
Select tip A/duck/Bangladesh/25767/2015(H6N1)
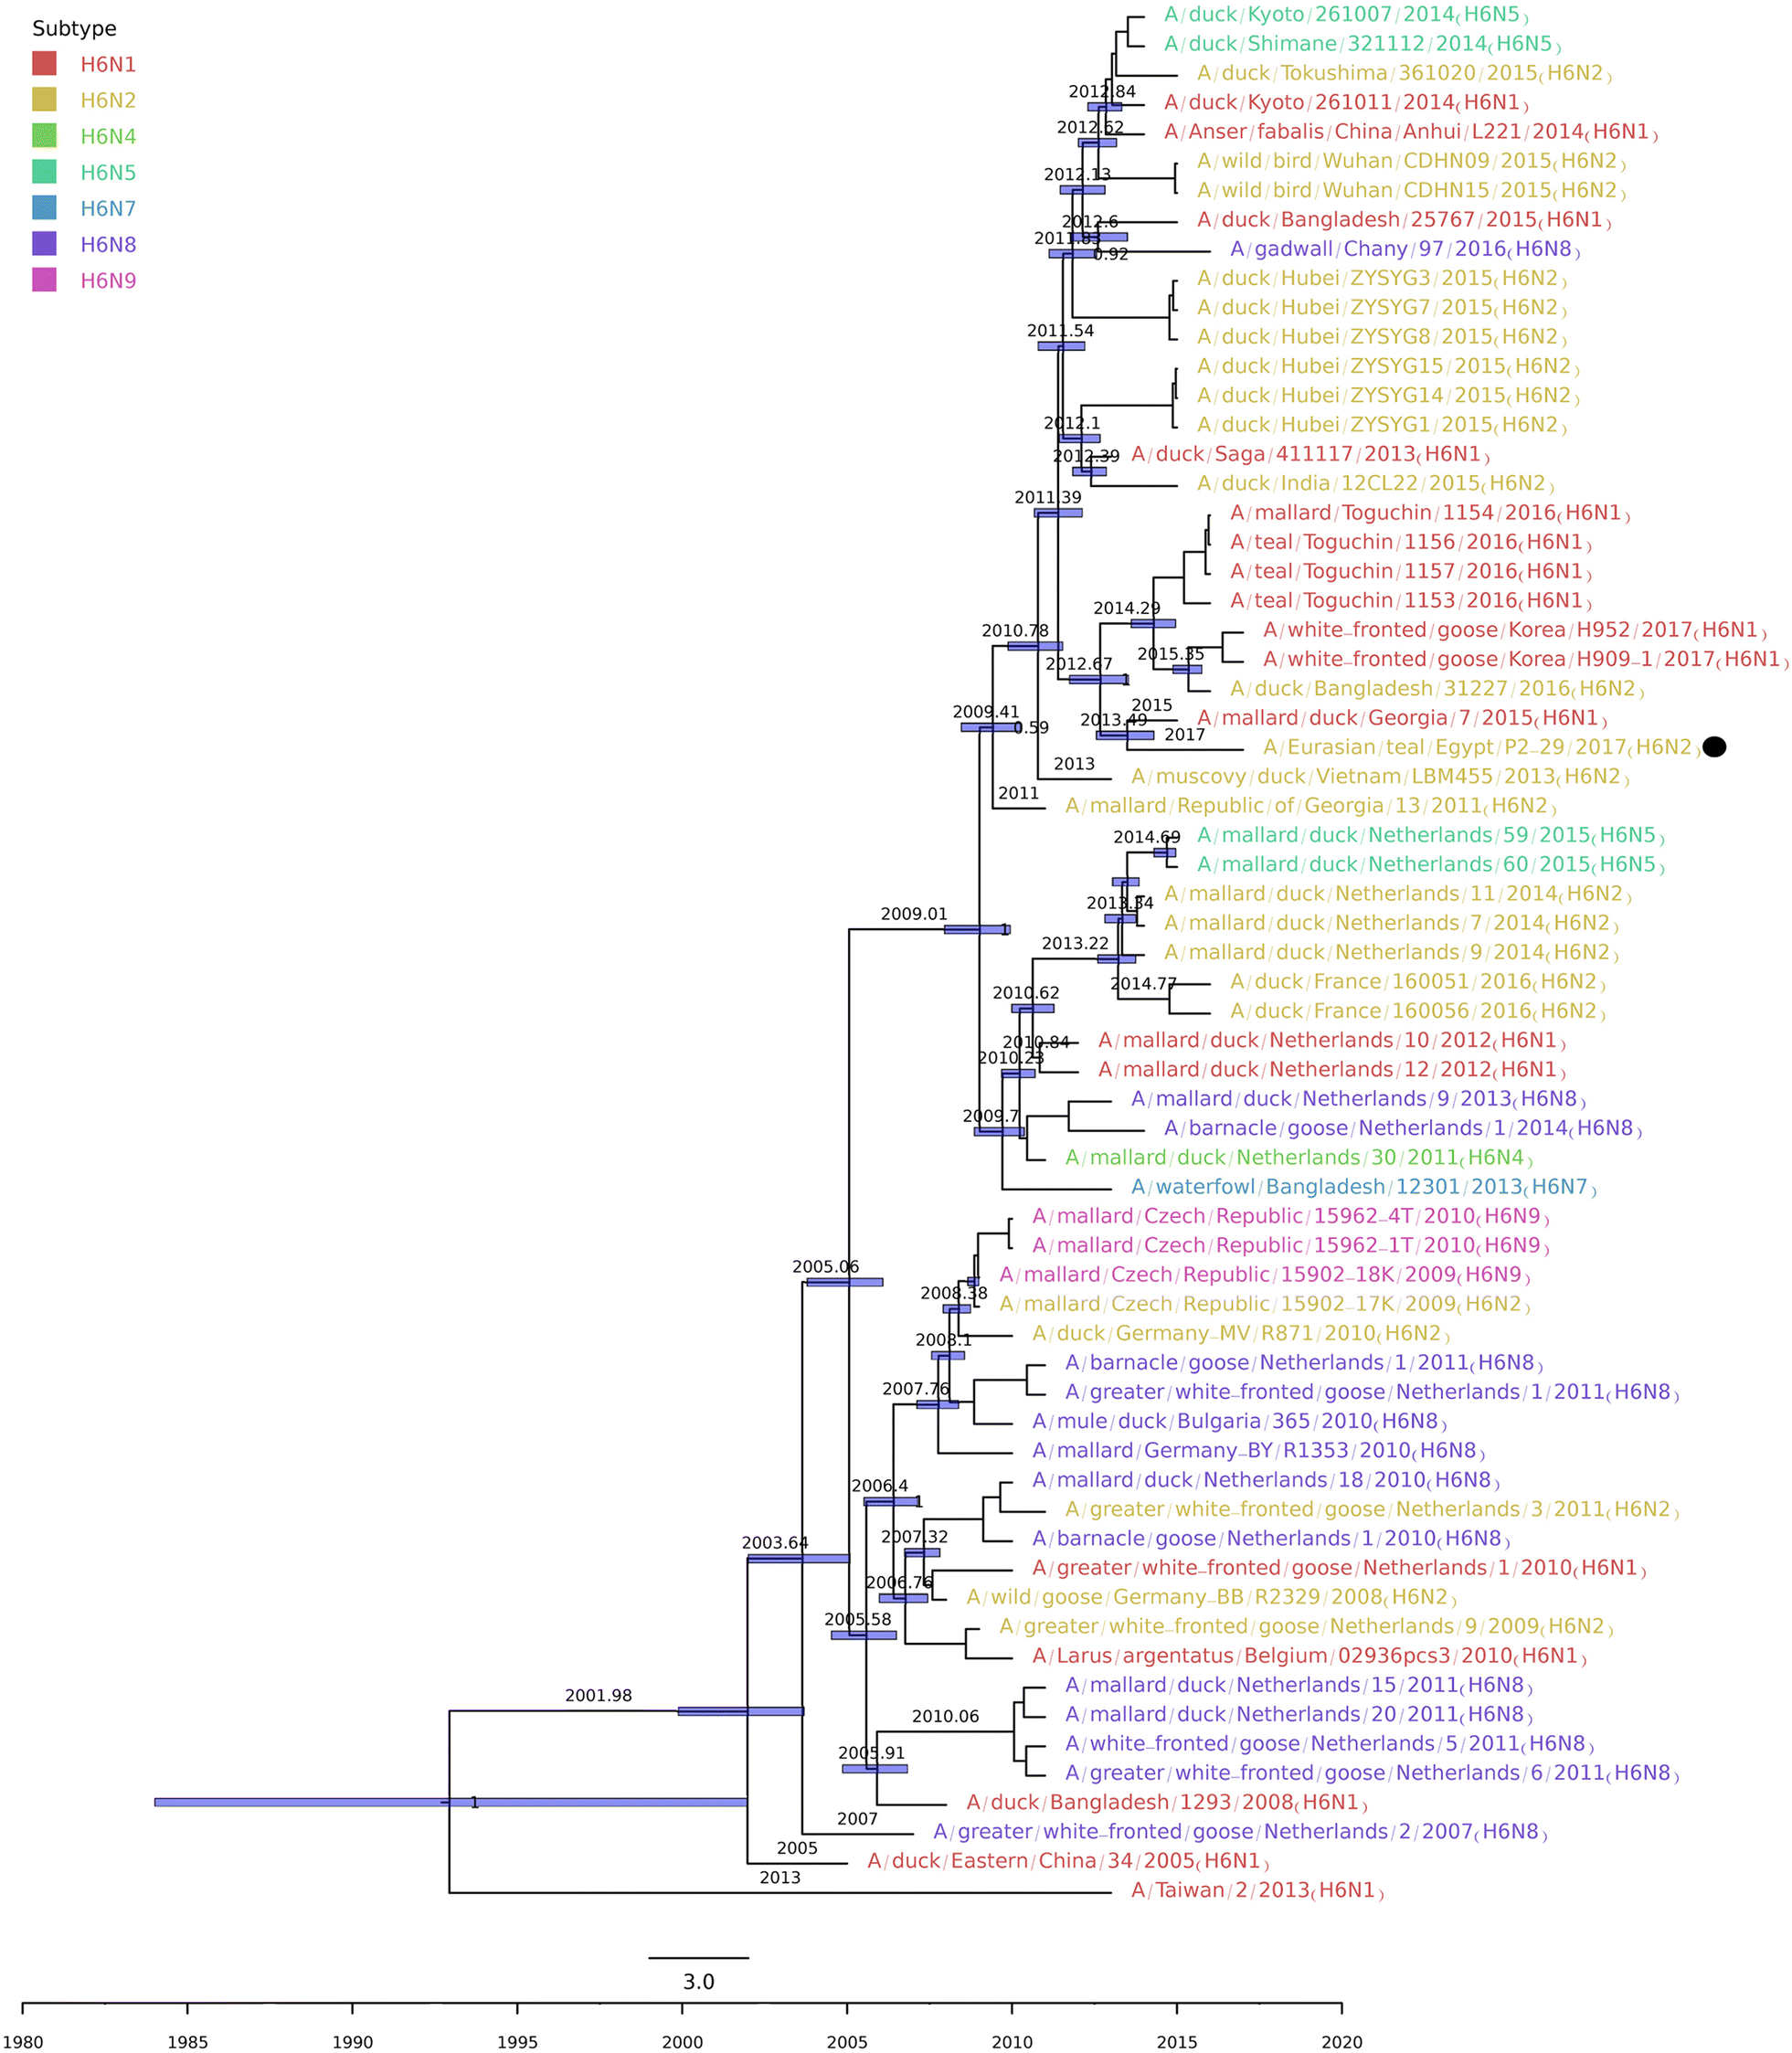pos(1404,220)
